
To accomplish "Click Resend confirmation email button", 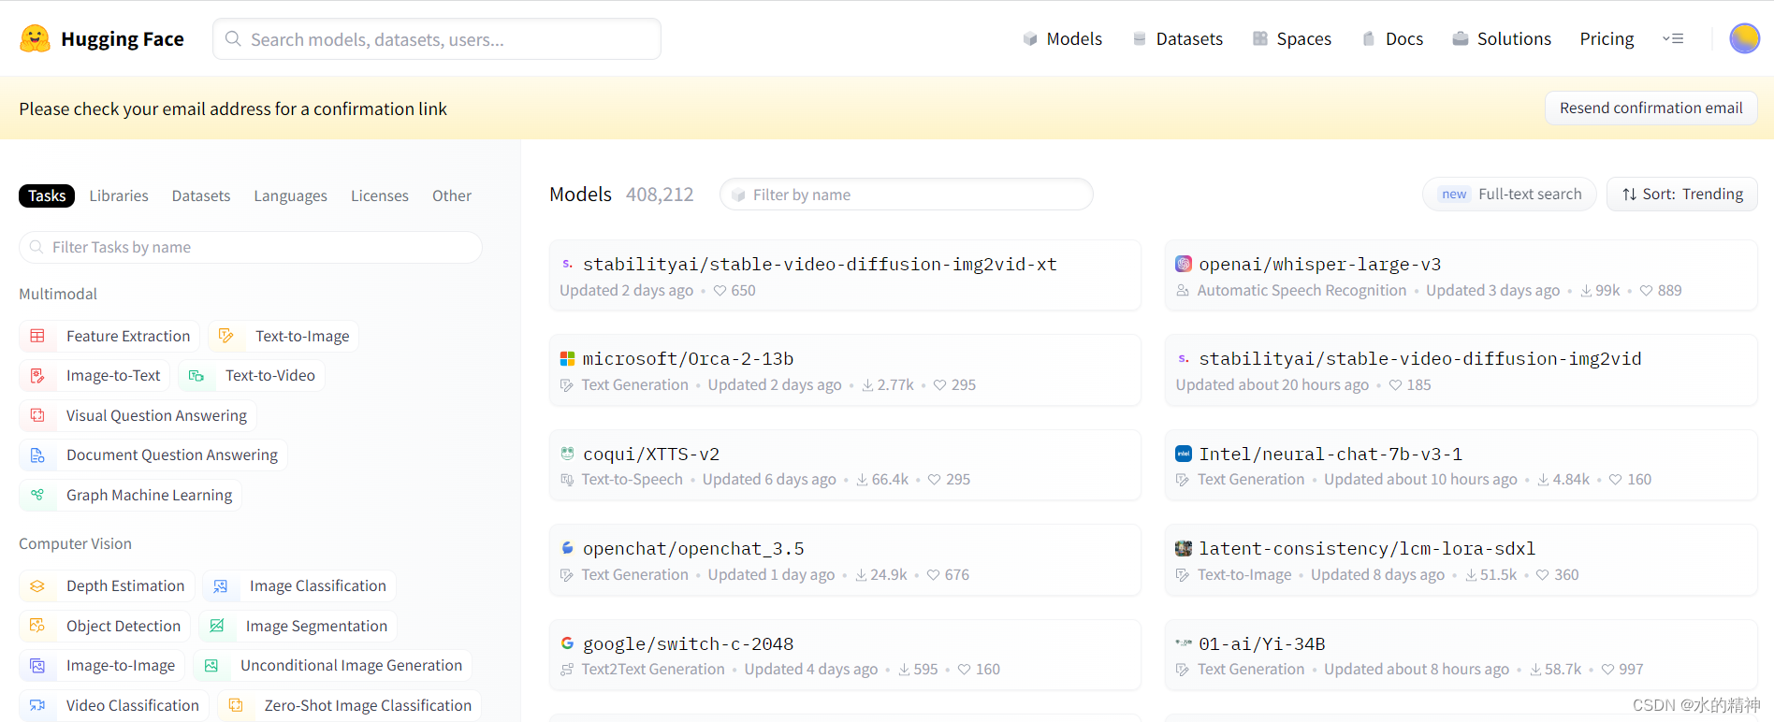I will 1650,108.
